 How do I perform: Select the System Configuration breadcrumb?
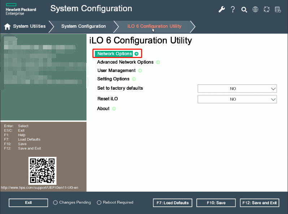(x=83, y=26)
